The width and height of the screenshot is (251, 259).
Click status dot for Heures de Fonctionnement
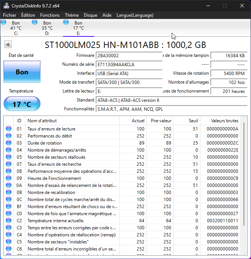click(9, 178)
